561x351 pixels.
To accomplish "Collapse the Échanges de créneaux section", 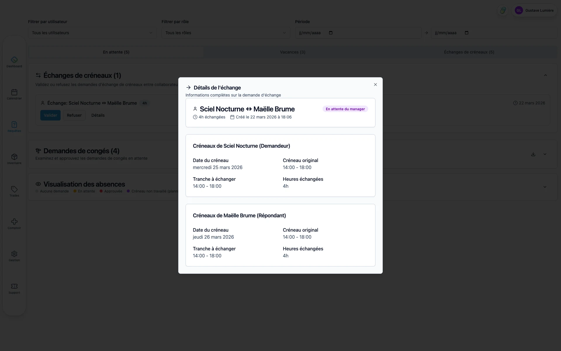I will coord(545,75).
